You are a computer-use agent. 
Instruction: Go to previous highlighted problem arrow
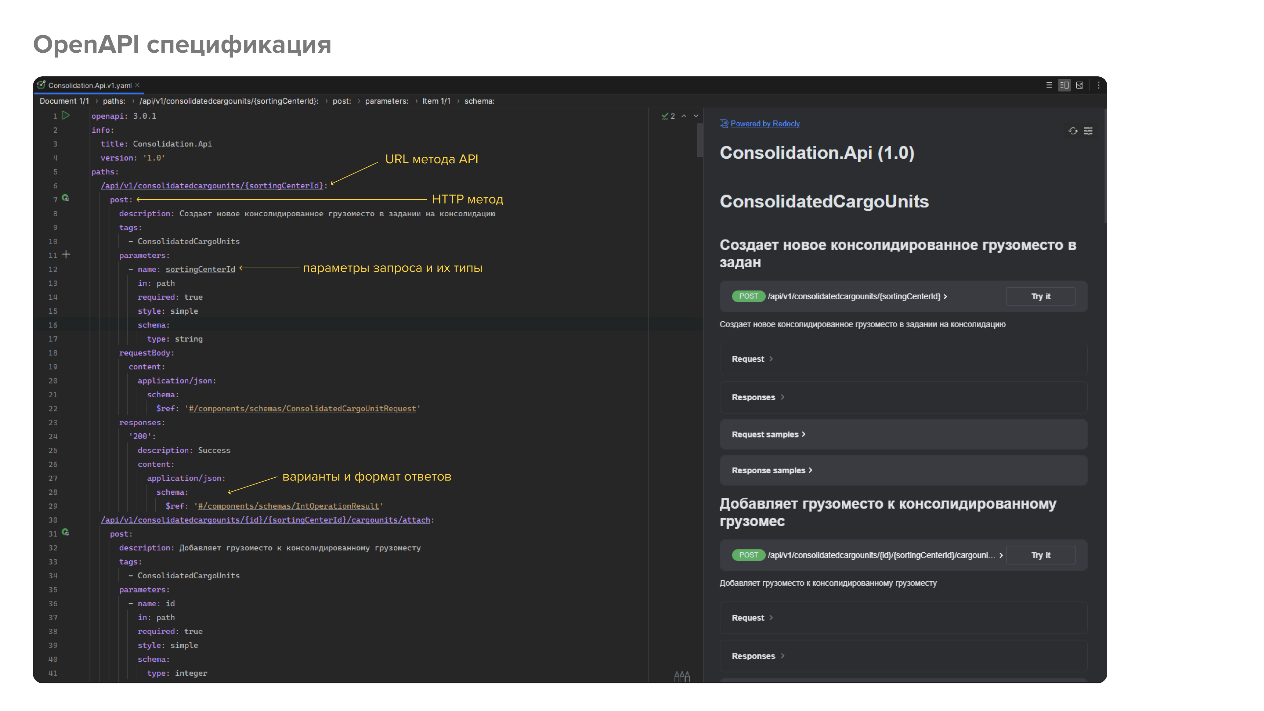pyautogui.click(x=684, y=116)
